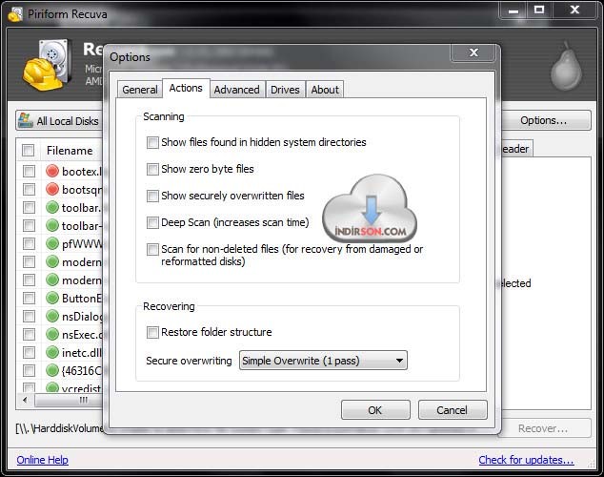Click the Cancel button
Image resolution: width=604 pixels, height=477 pixels.
453,410
